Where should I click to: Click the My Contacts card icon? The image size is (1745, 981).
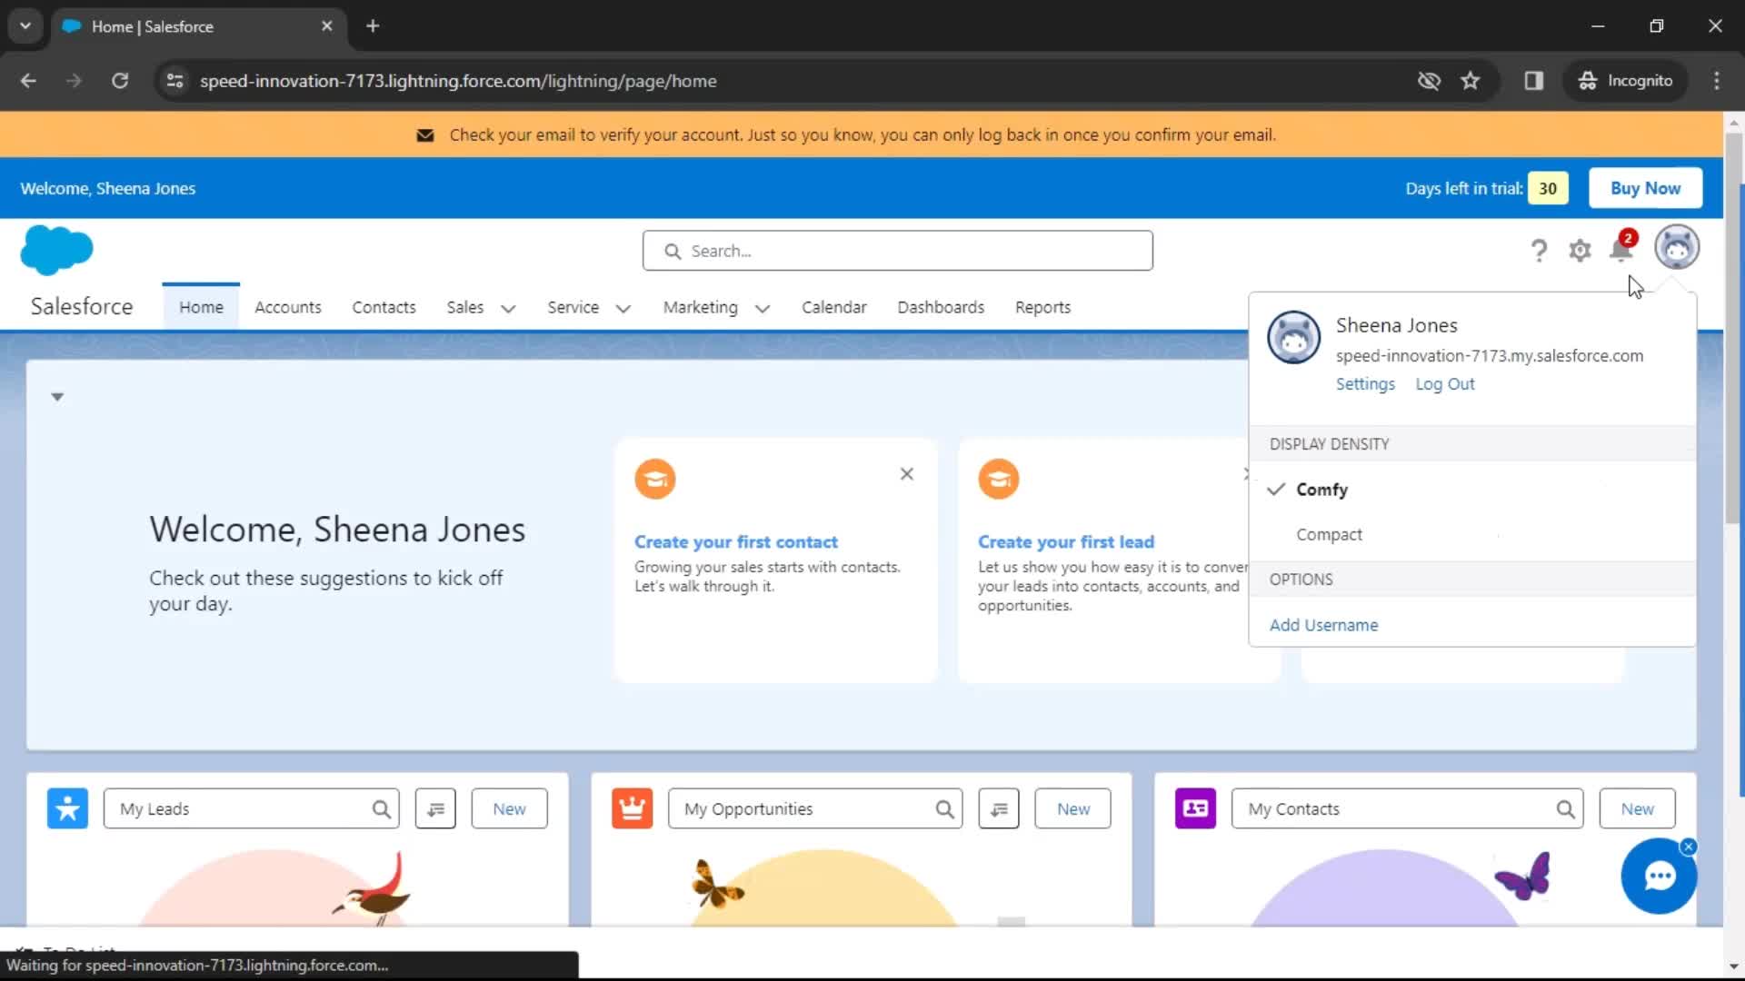click(x=1195, y=808)
